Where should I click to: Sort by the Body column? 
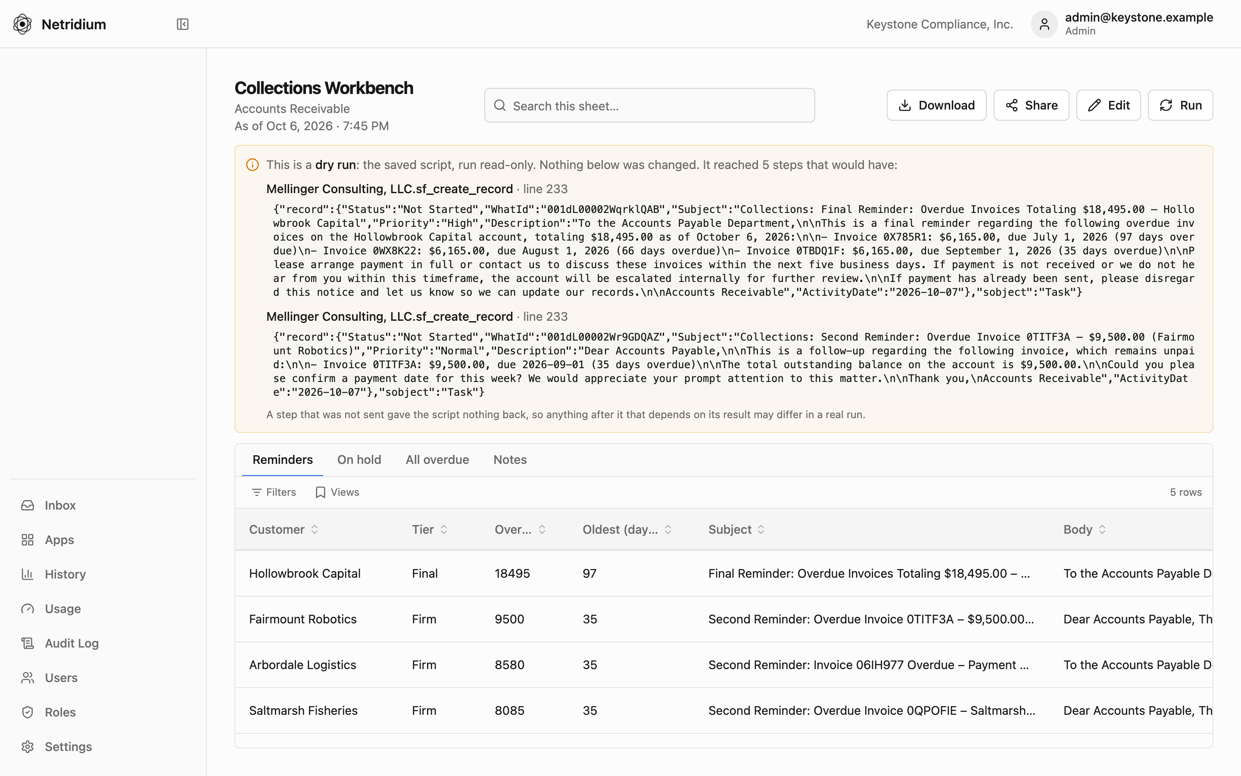1102,530
